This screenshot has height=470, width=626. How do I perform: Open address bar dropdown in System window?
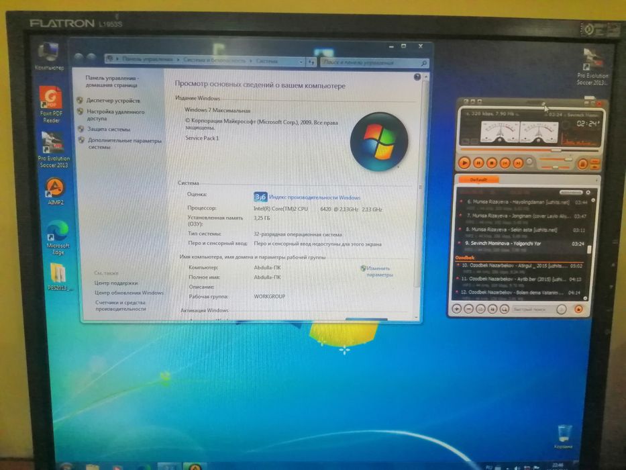pos(301,62)
